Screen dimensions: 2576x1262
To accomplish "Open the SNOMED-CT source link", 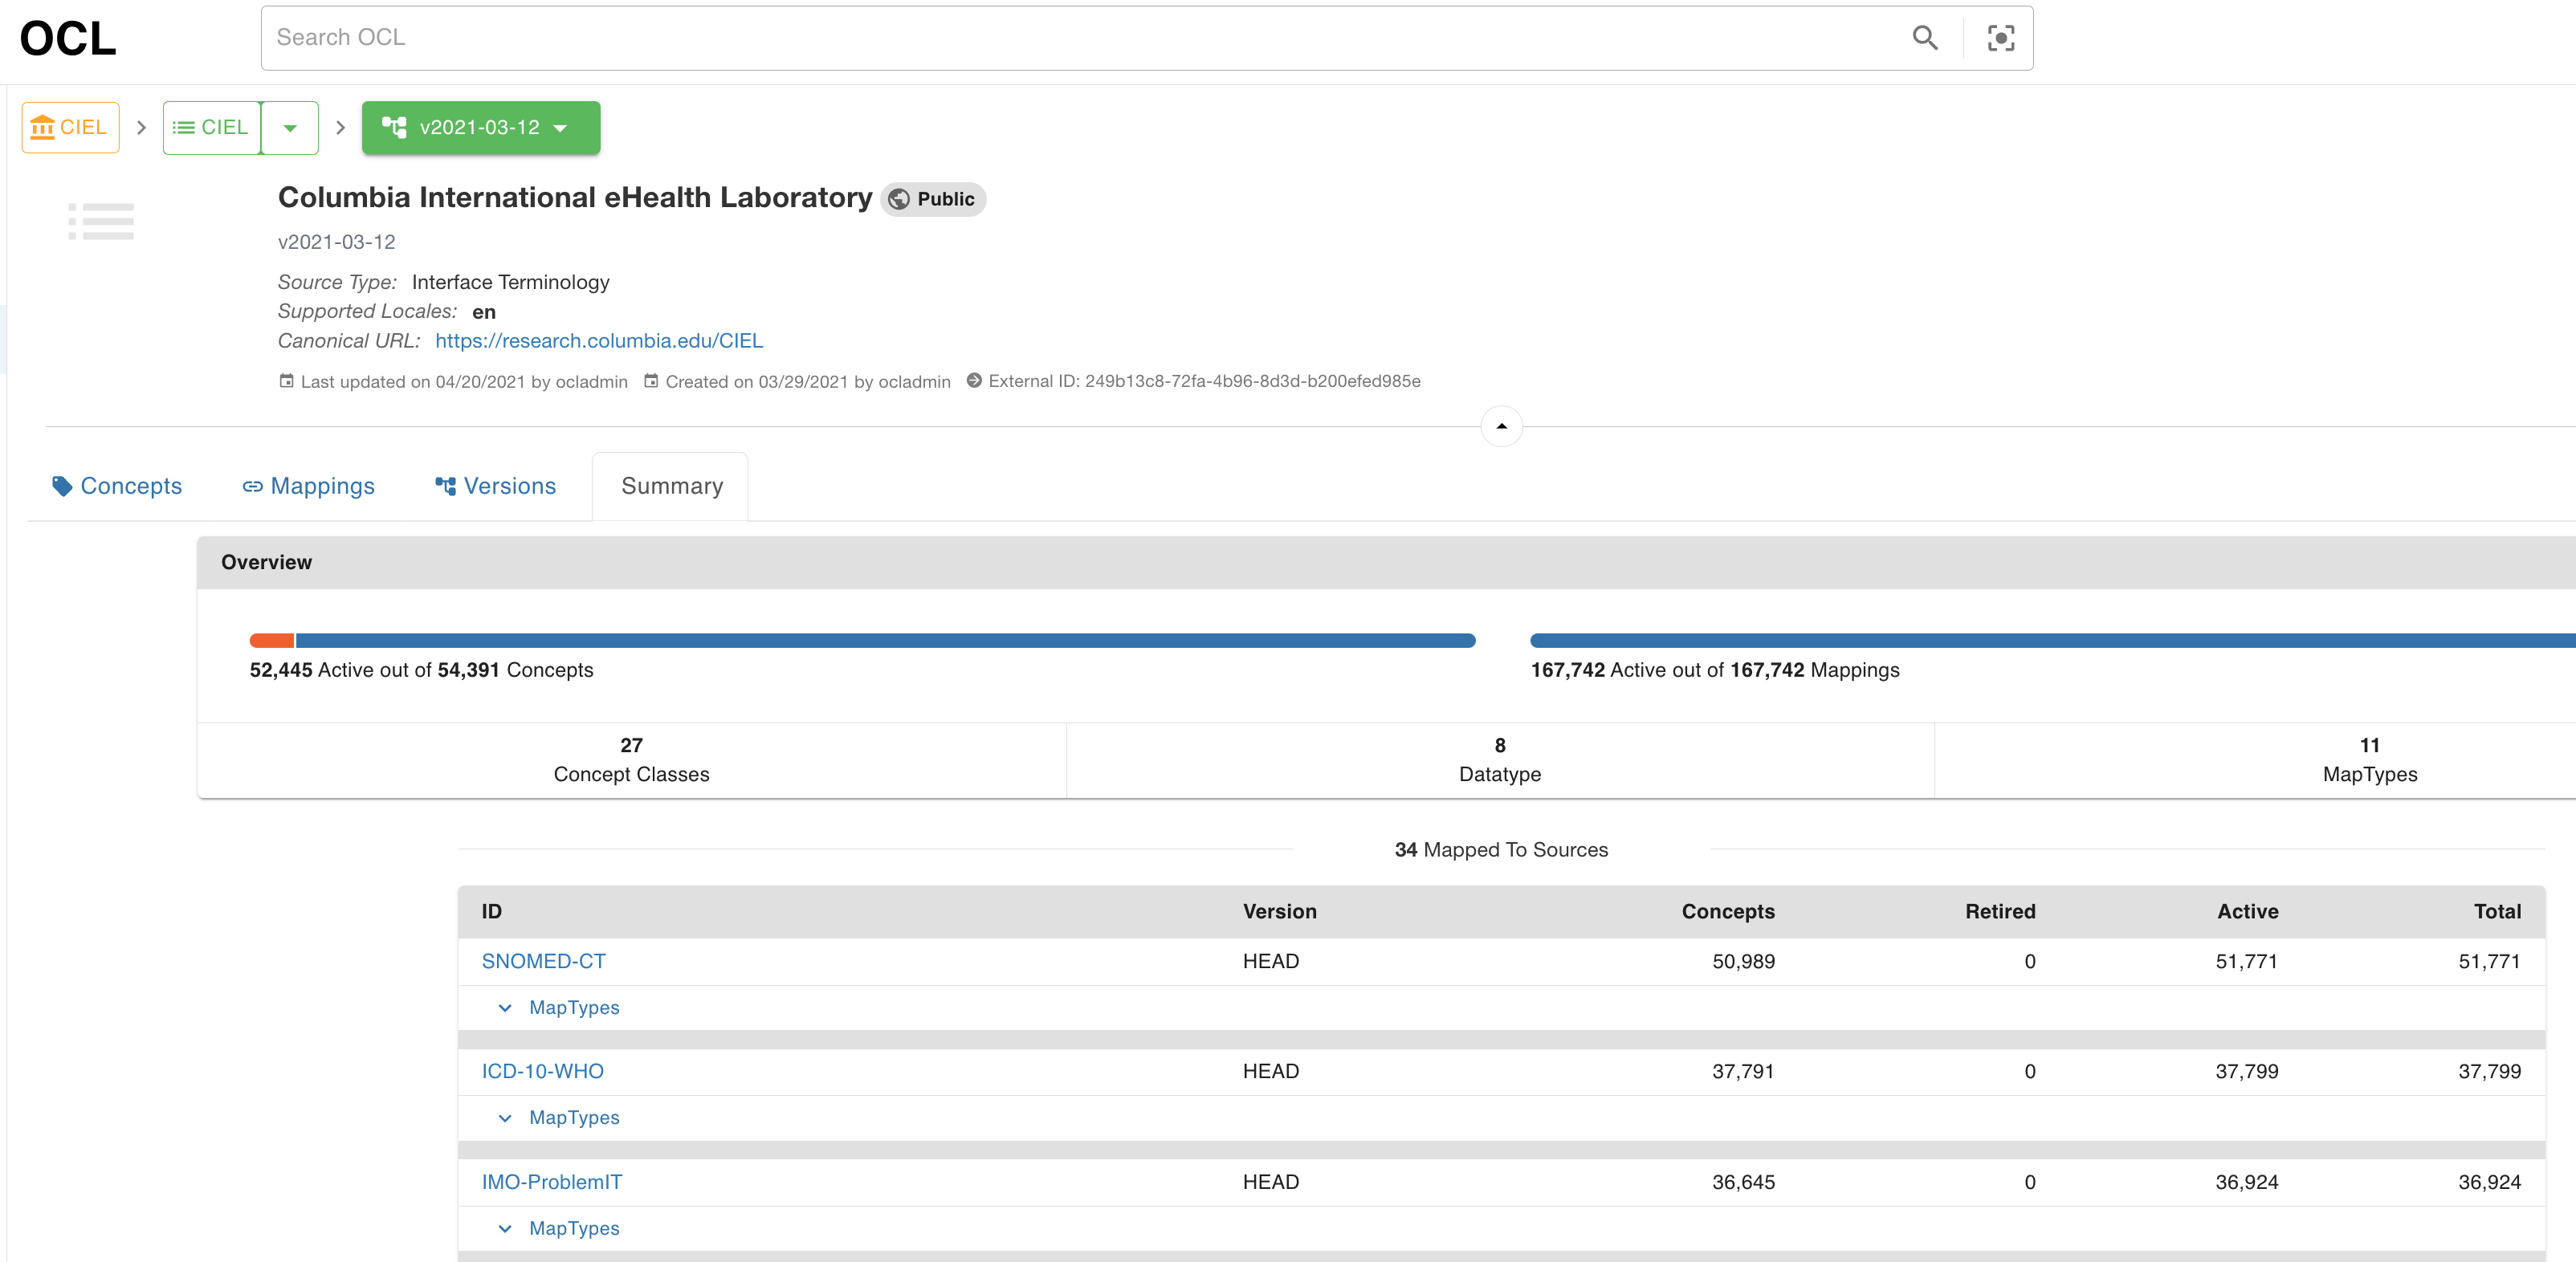I will (x=543, y=961).
